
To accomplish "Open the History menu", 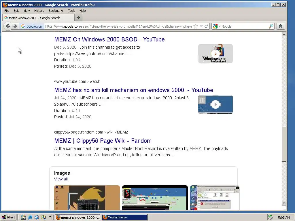I will [x=39, y=11].
